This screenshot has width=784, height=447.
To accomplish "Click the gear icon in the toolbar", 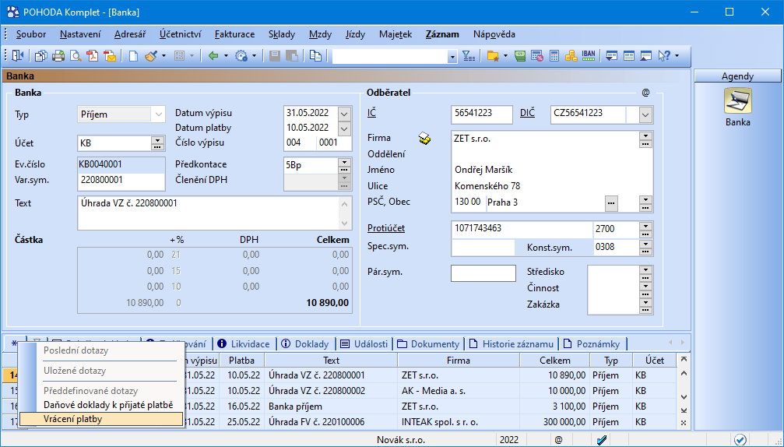I will pos(241,56).
